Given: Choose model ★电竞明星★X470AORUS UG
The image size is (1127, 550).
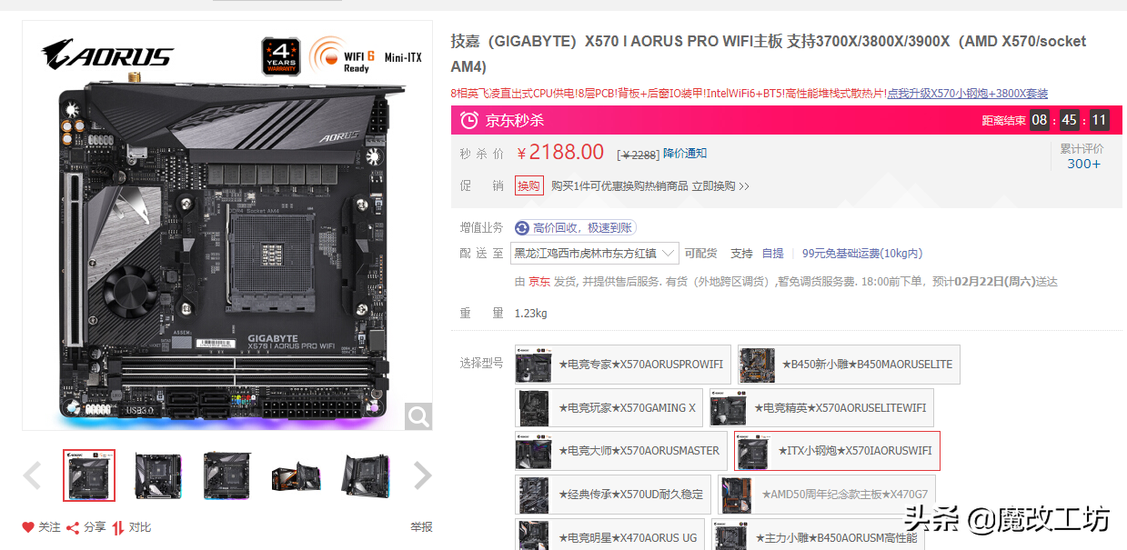Looking at the screenshot, I should (610, 535).
